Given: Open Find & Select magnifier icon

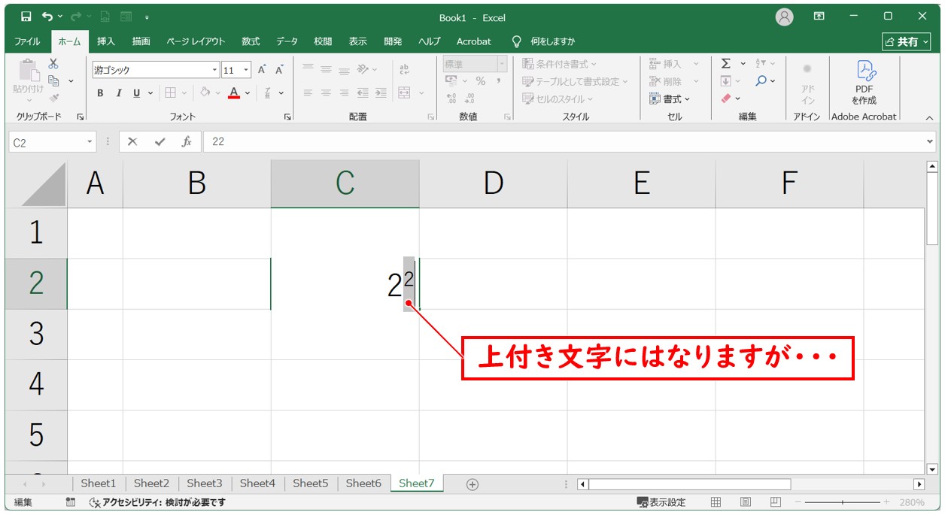Looking at the screenshot, I should click(761, 81).
